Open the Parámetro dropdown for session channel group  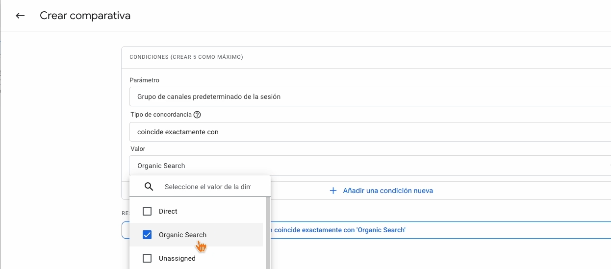coord(370,97)
